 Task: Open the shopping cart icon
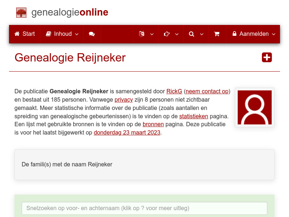click(x=217, y=34)
